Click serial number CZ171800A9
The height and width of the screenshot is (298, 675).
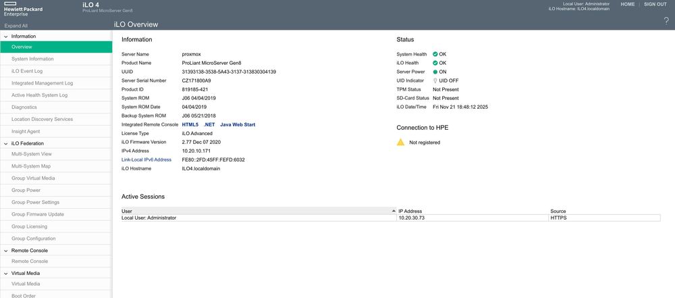pos(196,80)
